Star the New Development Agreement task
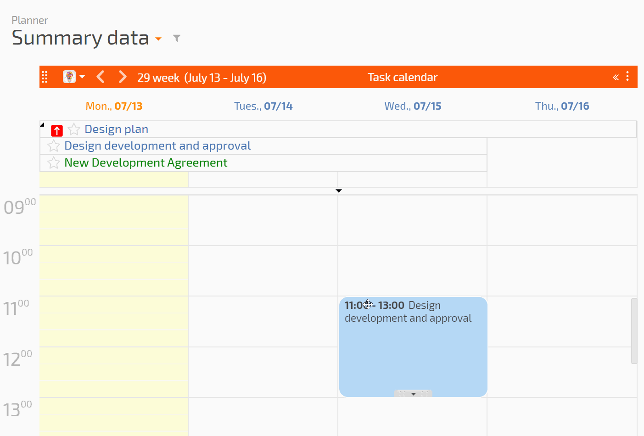The width and height of the screenshot is (644, 436). coord(54,163)
